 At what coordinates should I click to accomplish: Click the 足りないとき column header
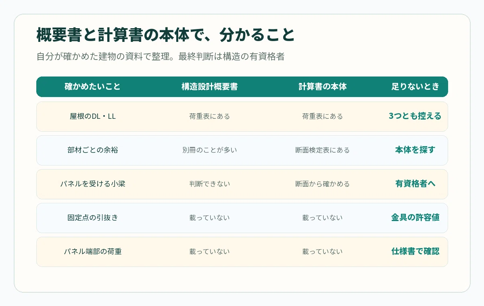[x=415, y=87]
